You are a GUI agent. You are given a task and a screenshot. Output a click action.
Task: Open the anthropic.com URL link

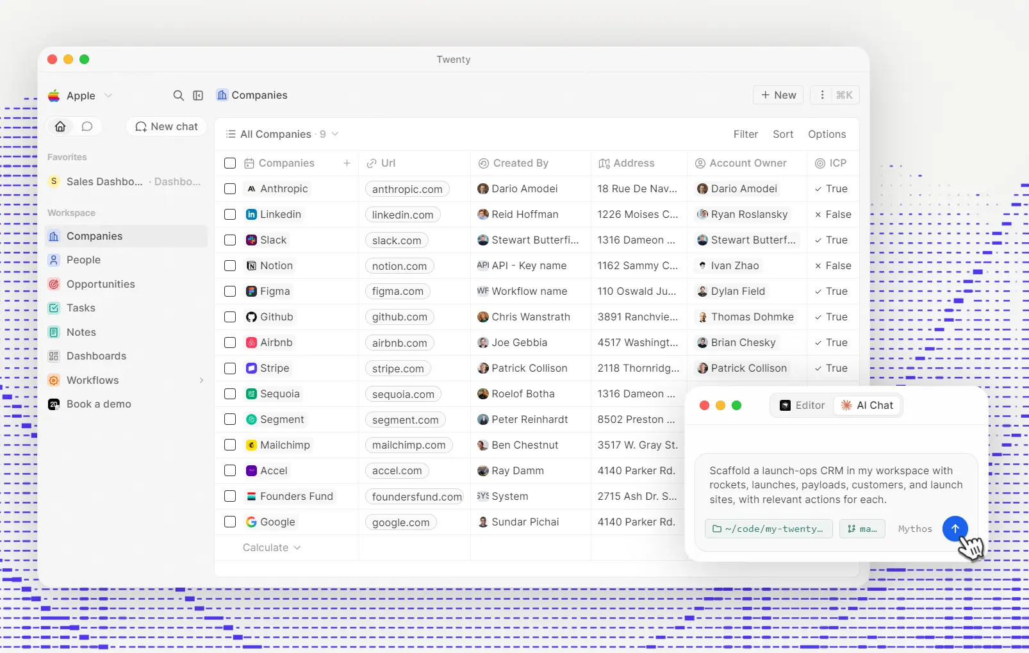click(407, 189)
